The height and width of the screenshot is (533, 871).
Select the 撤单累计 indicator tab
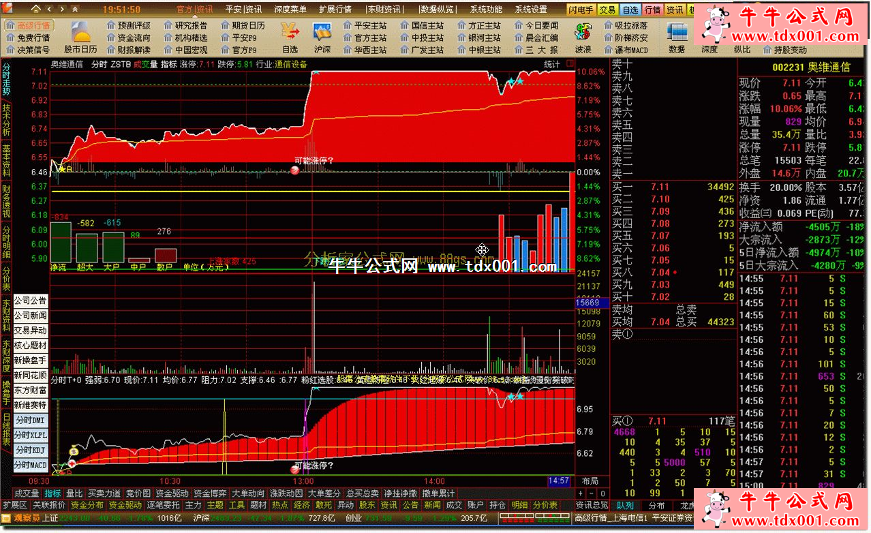pos(437,493)
